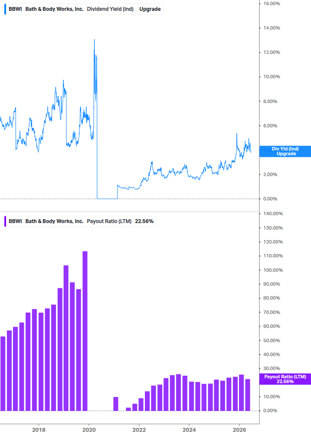Click the 100.00% label on the payout ratio axis
The width and height of the screenshot is (311, 437).
click(x=273, y=270)
